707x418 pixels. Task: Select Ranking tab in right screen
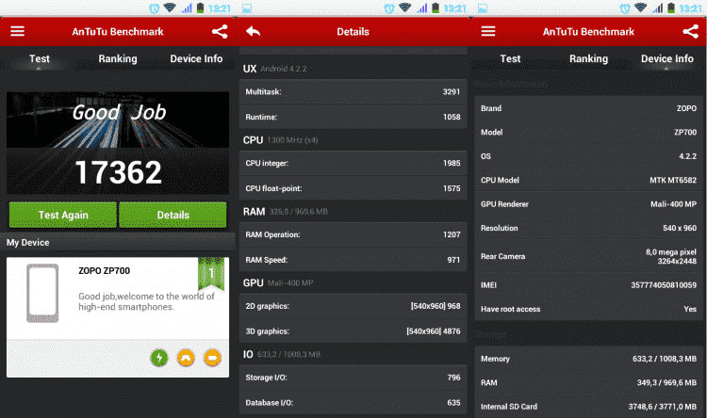(588, 59)
